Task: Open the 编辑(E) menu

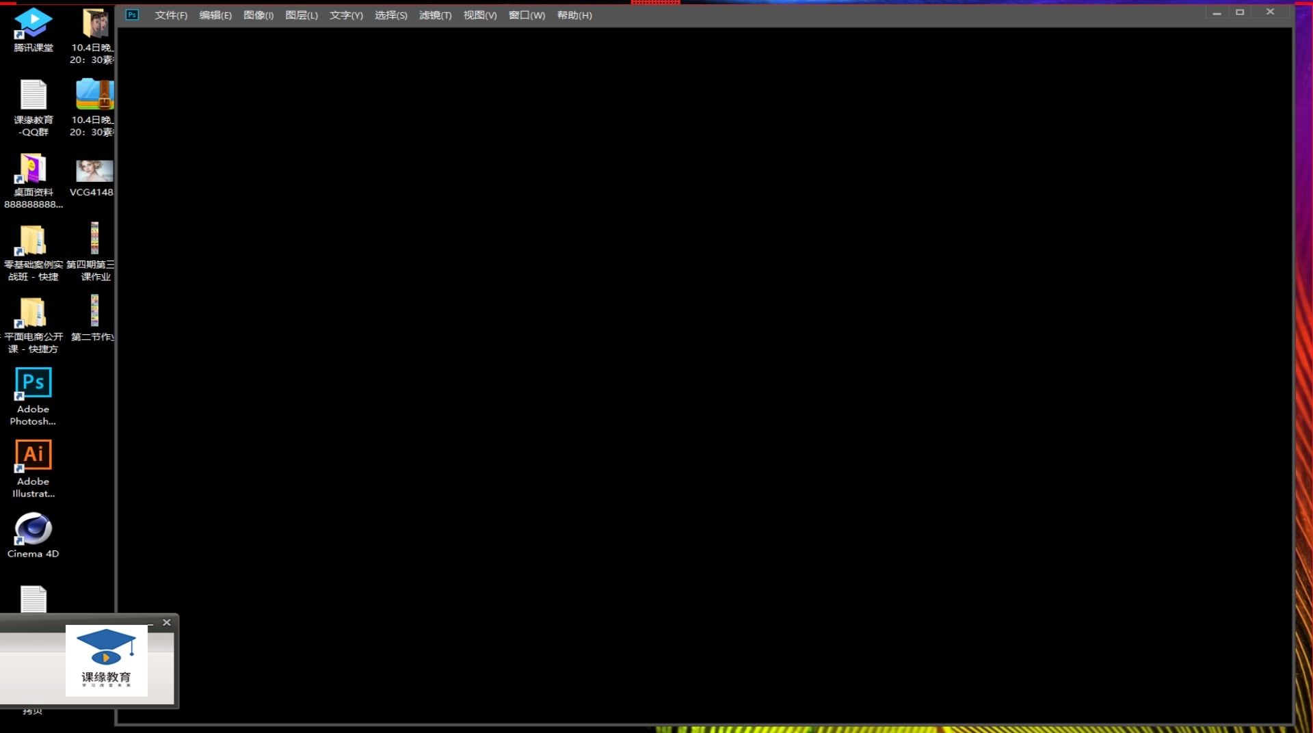Action: point(215,15)
